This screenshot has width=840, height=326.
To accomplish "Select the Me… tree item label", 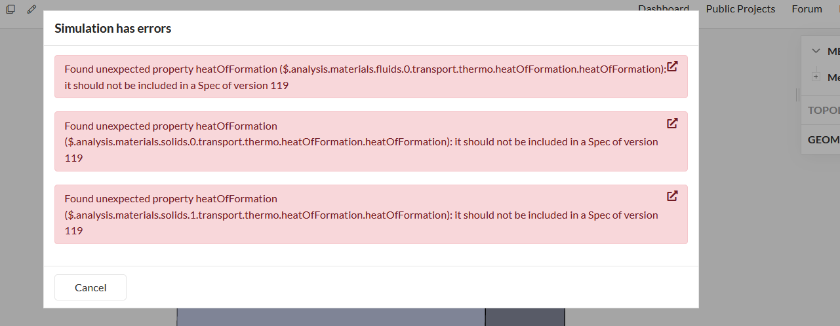I will pyautogui.click(x=833, y=77).
